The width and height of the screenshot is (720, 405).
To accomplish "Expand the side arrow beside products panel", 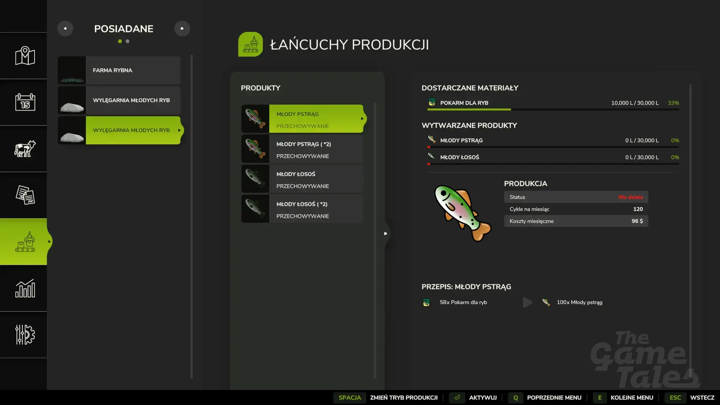I will (385, 233).
